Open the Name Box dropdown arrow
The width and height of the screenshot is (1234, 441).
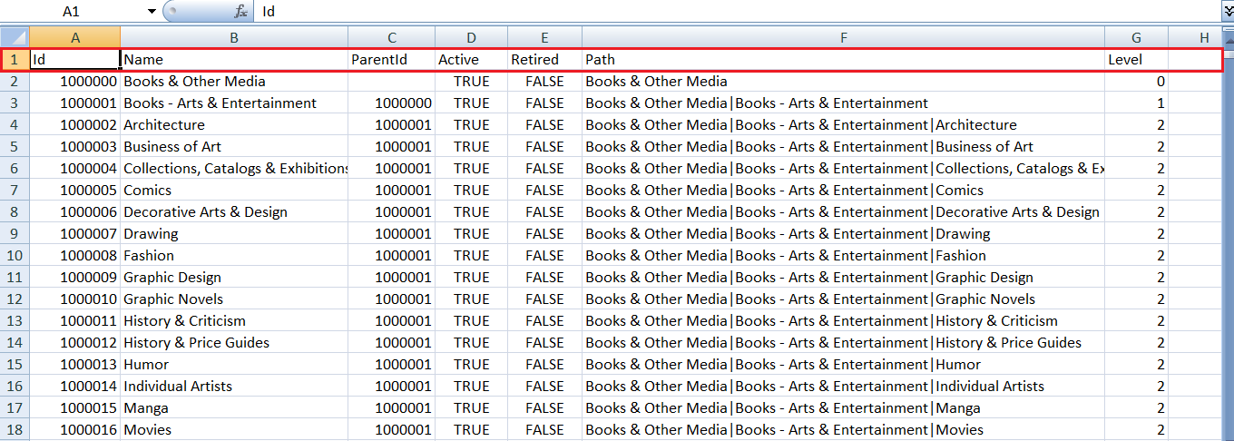click(152, 12)
